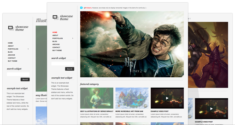
Task: Click the Search button in the front window
Action: pos(69,69)
